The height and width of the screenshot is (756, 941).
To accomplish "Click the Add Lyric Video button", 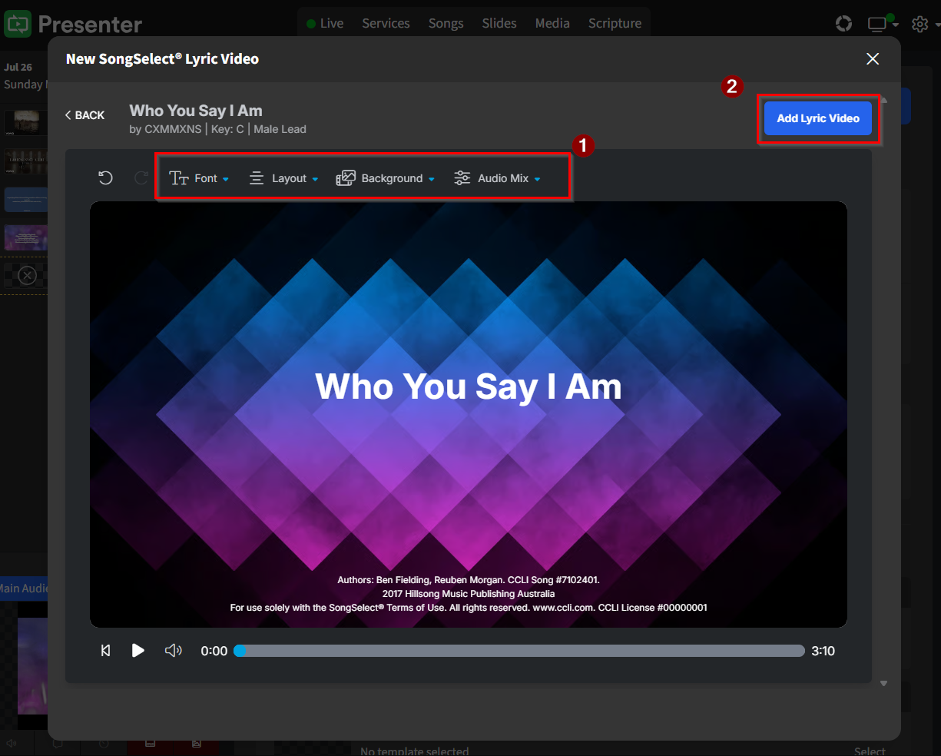I will click(x=818, y=118).
